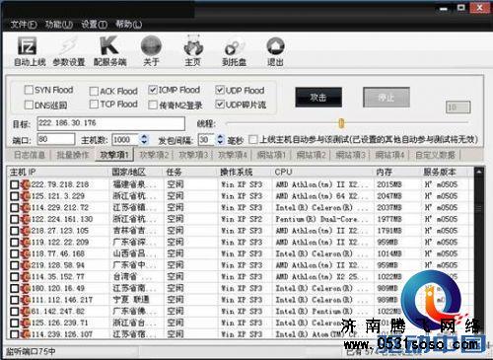This screenshot has height=360, width=493.
Task: Click host icon beside 111.112.146.217
Action: coord(26,300)
